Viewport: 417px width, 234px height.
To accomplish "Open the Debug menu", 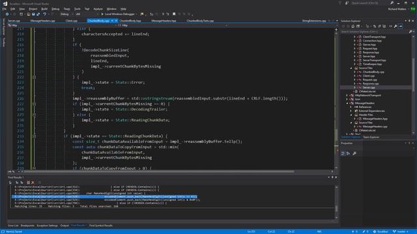I will tap(55, 9).
